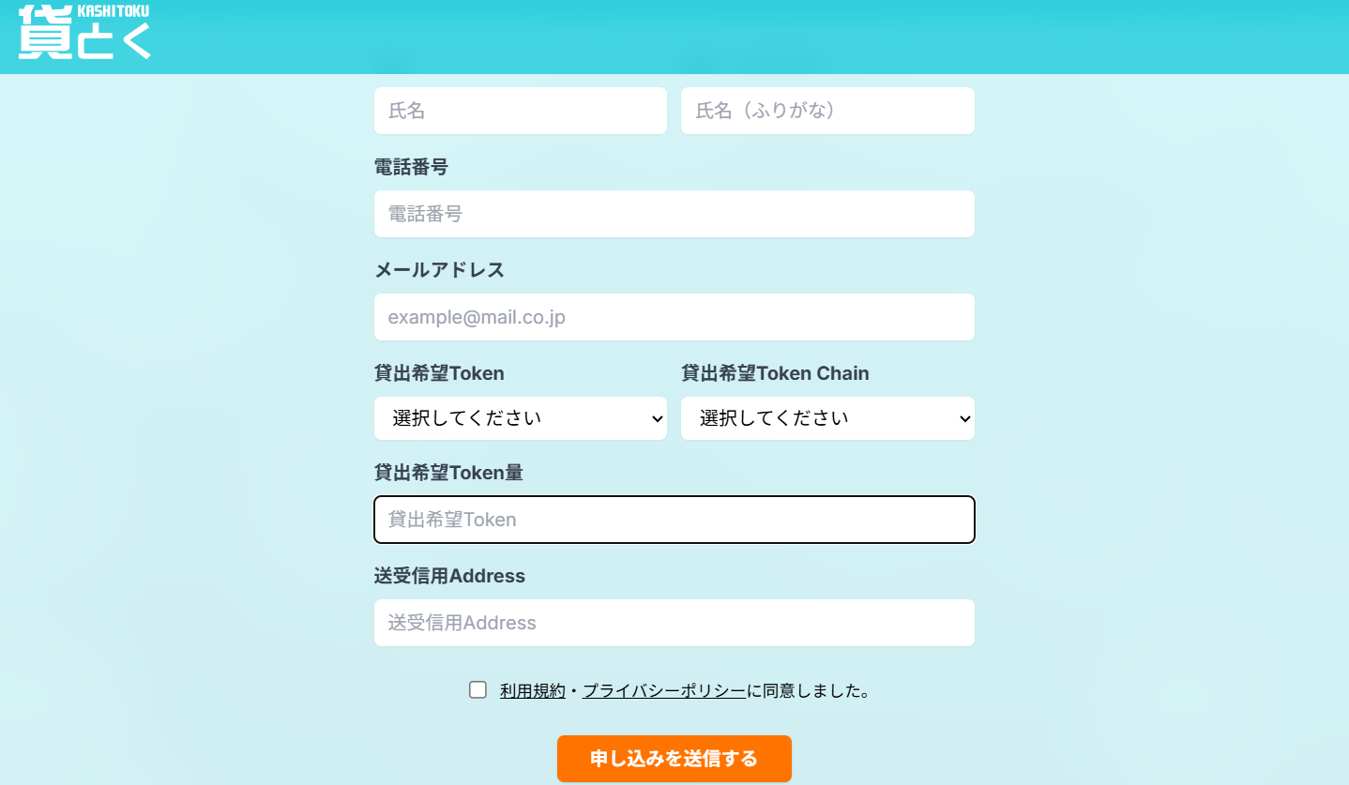
Task: Focus the 氏名 name field
Action: 521,111
